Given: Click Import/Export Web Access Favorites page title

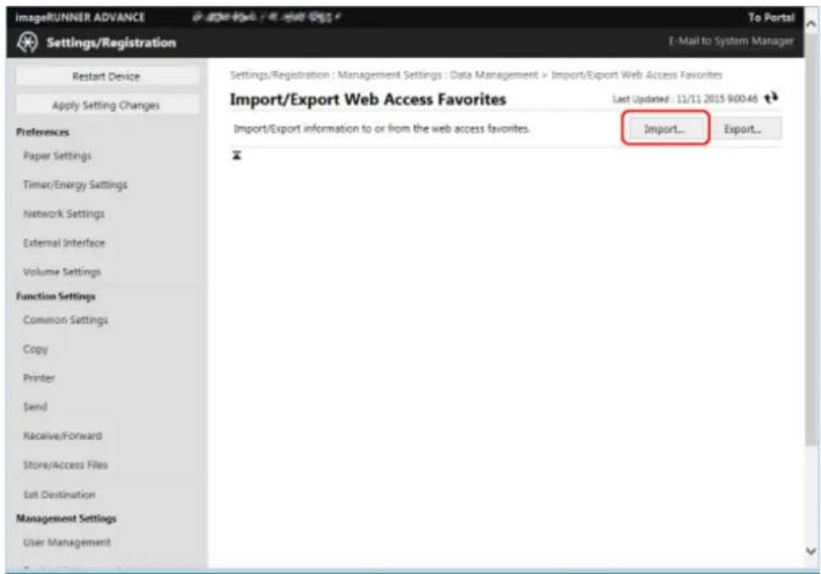Looking at the screenshot, I should click(367, 100).
